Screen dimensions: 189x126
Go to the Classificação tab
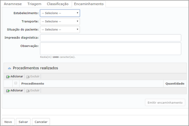[x=58, y=4]
